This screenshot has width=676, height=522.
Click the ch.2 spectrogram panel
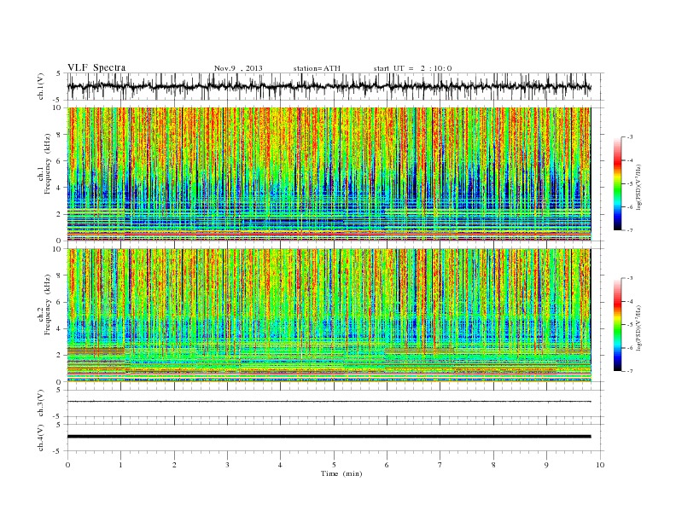click(329, 316)
